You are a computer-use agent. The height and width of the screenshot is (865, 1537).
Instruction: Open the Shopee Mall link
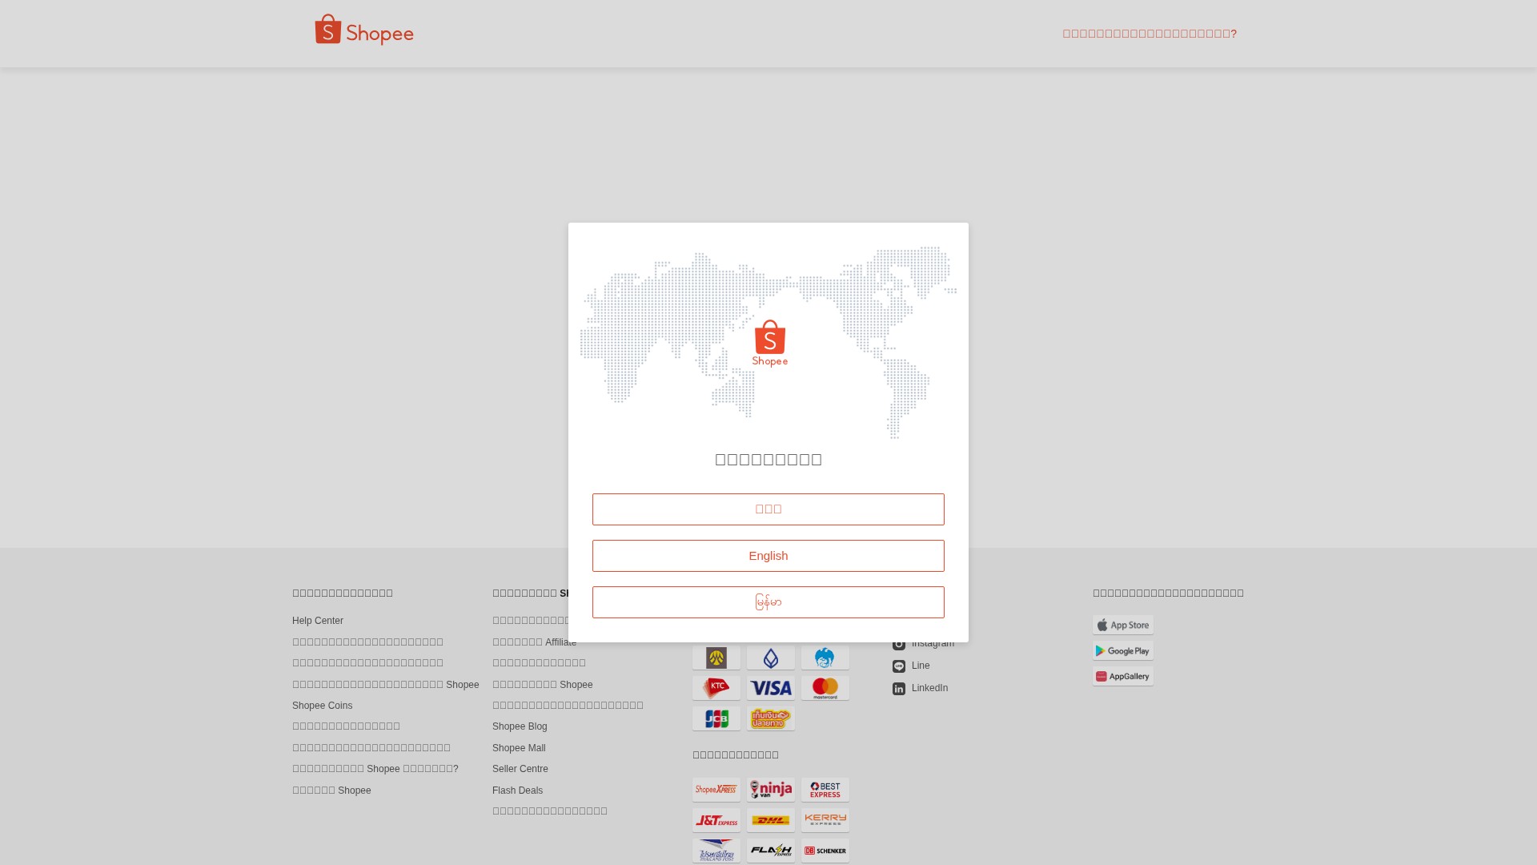(x=519, y=748)
